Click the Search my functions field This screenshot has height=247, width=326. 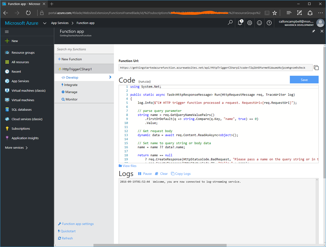coord(84,49)
